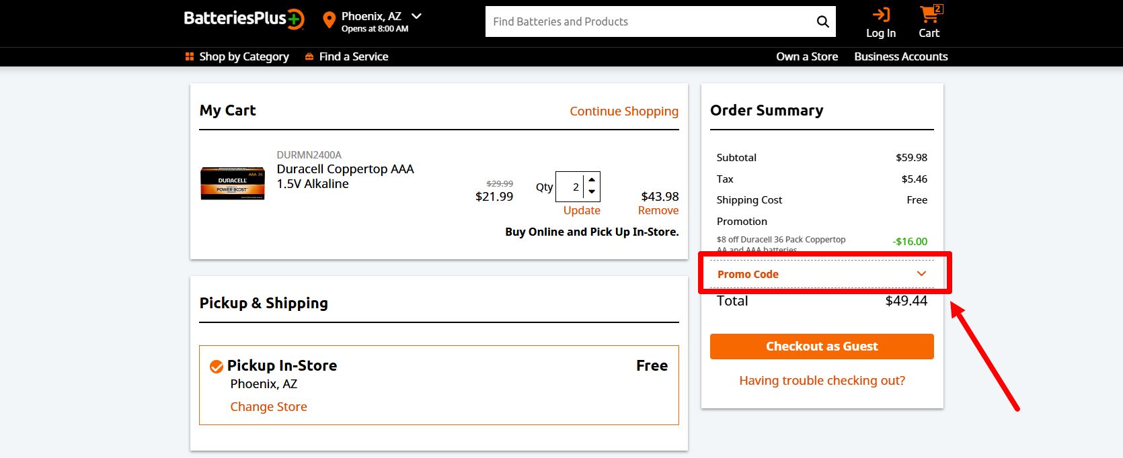The image size is (1123, 458).
Task: Click the Shop by Category grid icon
Action: click(188, 56)
